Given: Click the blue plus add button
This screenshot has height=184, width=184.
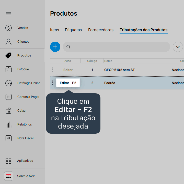Looking at the screenshot, I should click(55, 47).
